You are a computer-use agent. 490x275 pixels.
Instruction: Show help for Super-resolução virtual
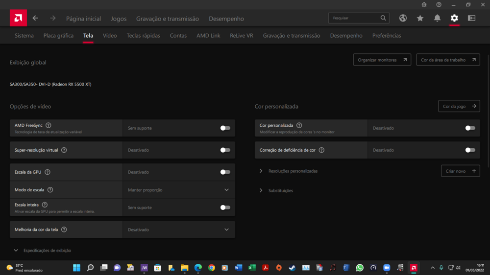64,150
